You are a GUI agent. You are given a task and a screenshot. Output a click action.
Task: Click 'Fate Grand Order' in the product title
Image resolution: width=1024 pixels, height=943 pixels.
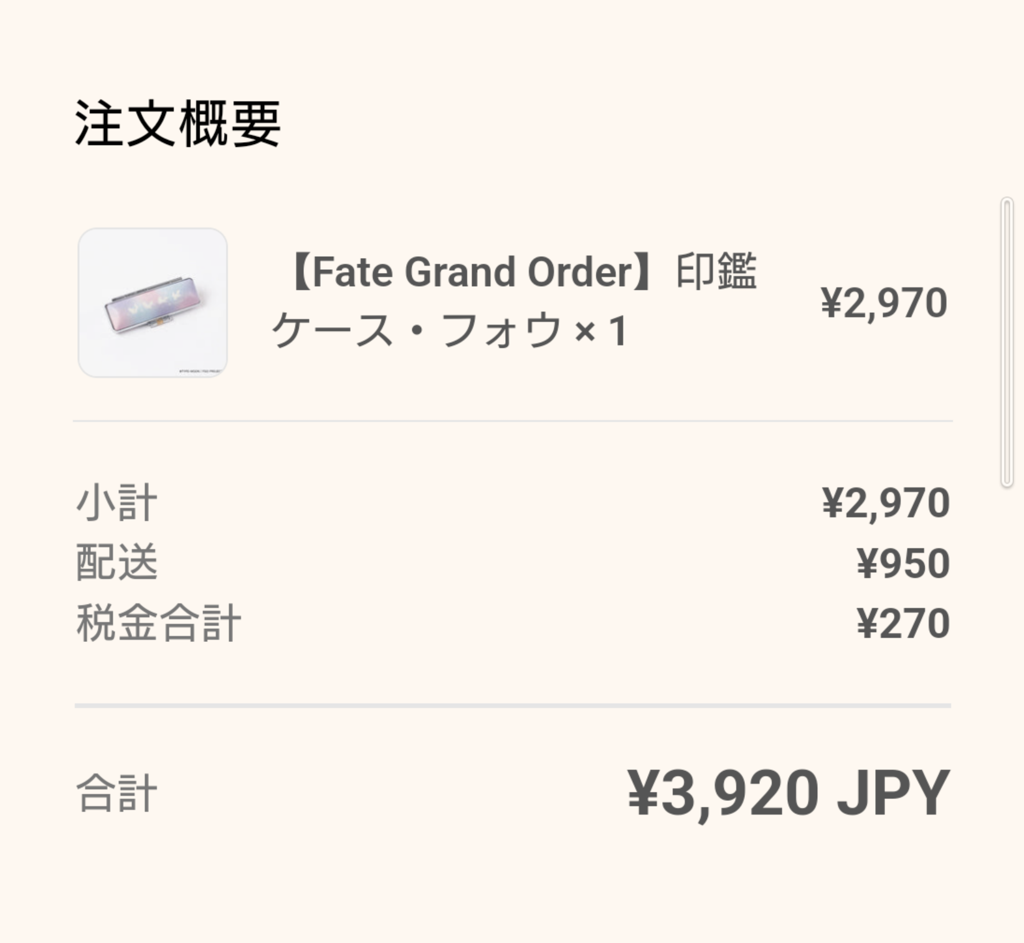[x=472, y=272]
